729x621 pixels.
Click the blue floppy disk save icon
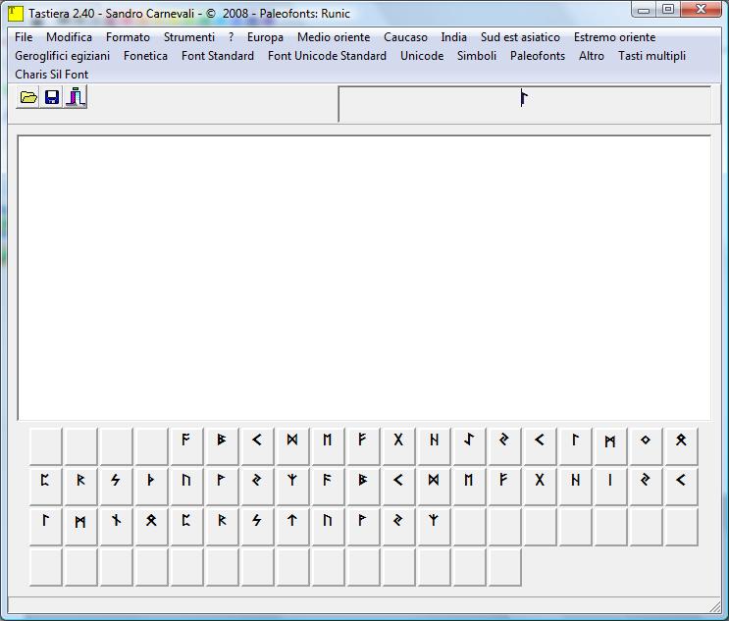point(52,97)
